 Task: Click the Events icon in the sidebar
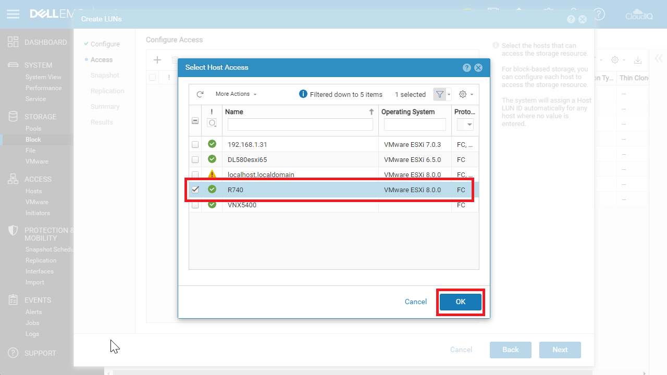tap(14, 300)
